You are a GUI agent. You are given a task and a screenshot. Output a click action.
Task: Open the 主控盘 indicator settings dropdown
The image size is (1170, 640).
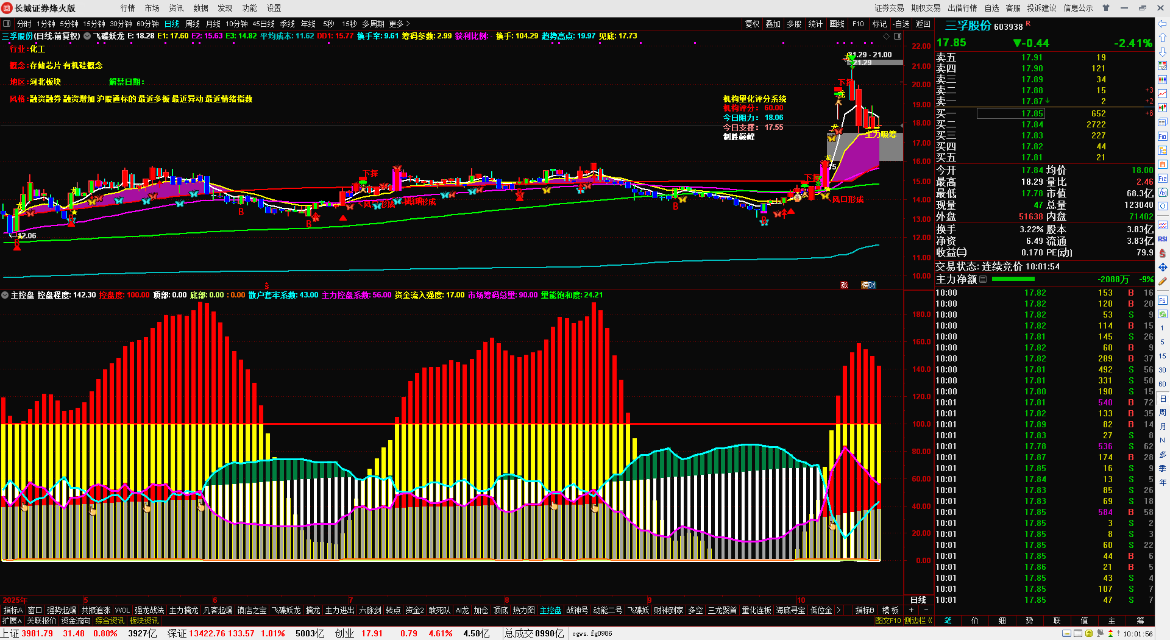coord(5,295)
